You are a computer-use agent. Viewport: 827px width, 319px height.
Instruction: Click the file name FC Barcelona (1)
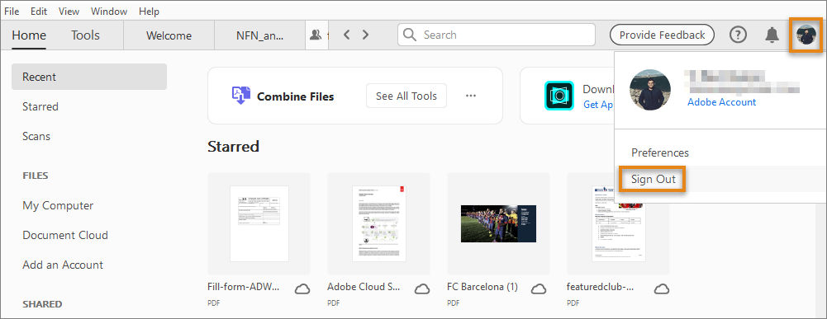pyautogui.click(x=482, y=288)
